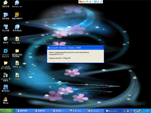Image resolution: width=151 pixels, height=113 pixels.
Task: Toggle the punctuation mode icon on Sogou bar
Action: point(93,2)
